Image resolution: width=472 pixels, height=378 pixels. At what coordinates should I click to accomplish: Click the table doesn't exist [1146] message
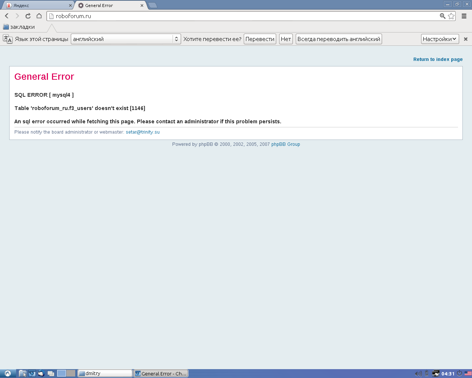pos(80,108)
